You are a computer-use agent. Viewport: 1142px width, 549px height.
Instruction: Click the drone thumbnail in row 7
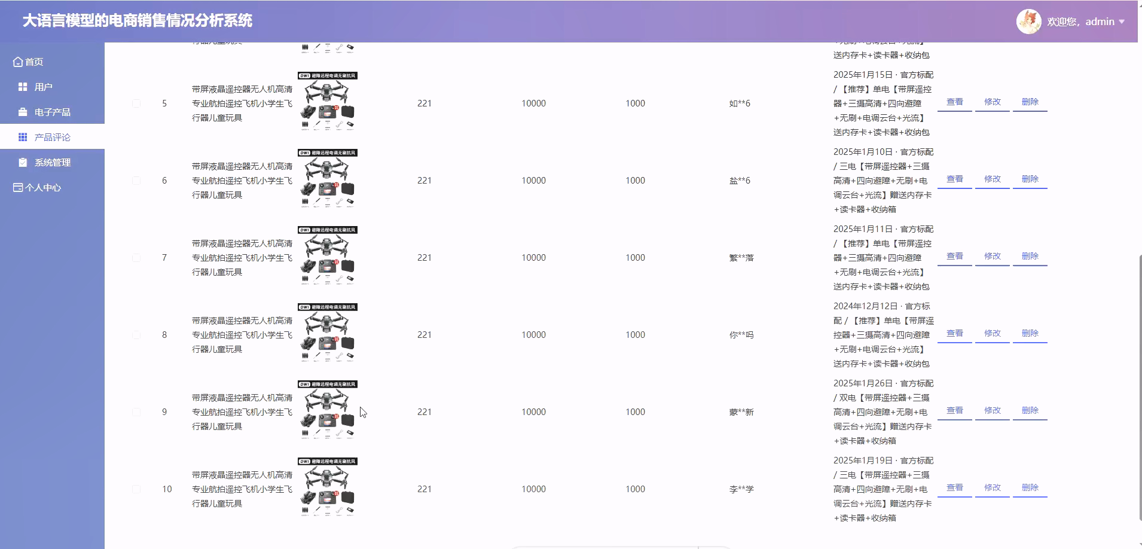point(328,256)
